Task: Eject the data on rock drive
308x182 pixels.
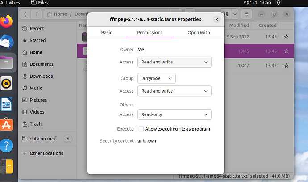Action: [x=68, y=139]
